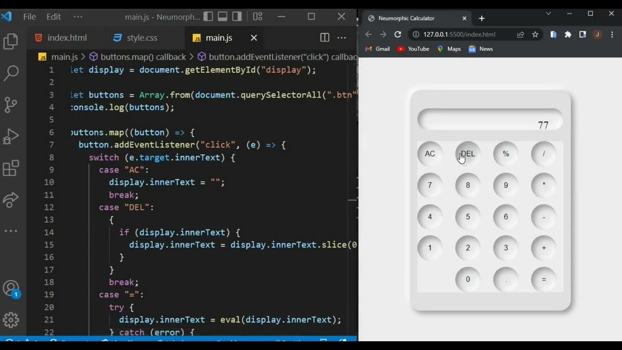Open Customize Layout icon in title bar
Screen dimensions: 622x350
[x=258, y=17]
